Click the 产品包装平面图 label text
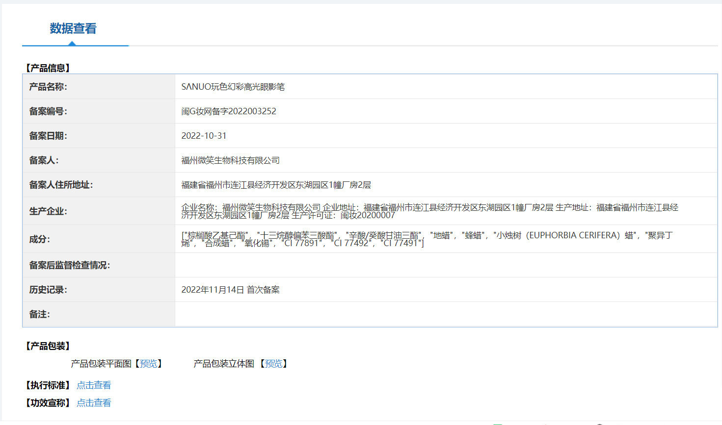This screenshot has height=425, width=722. [101, 364]
